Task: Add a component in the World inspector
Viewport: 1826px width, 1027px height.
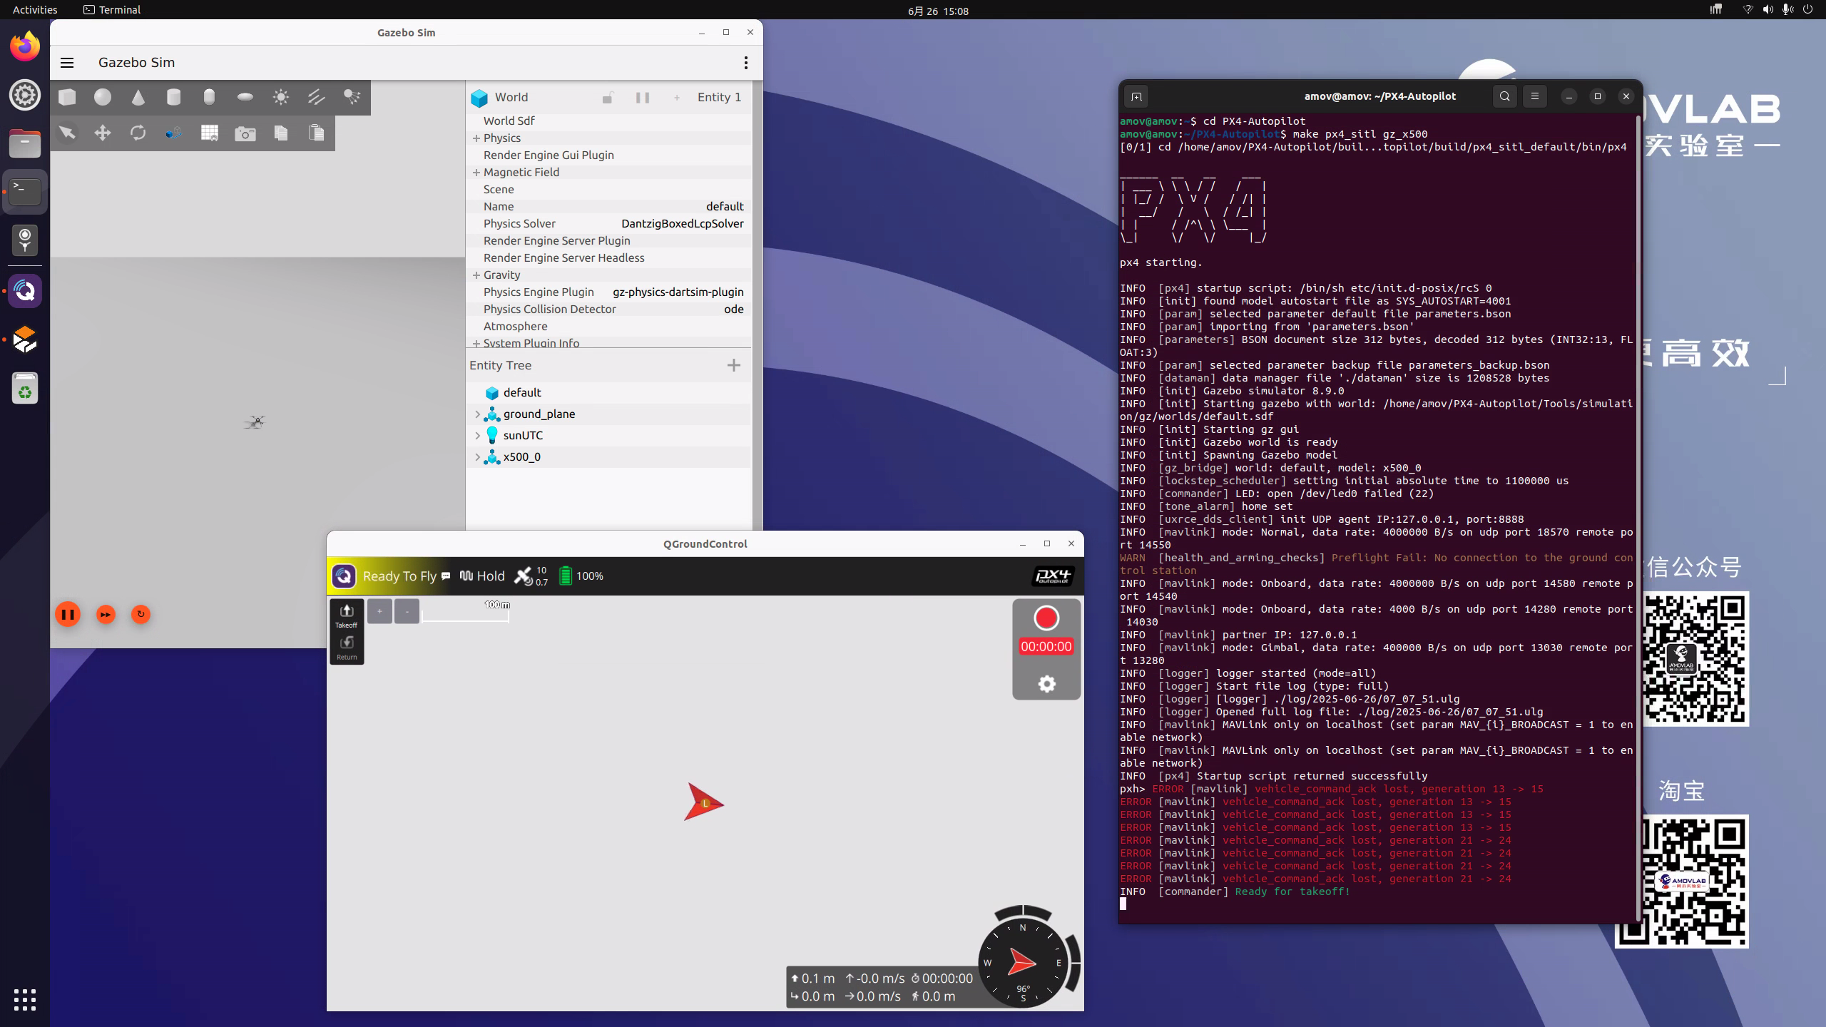Action: (x=677, y=98)
